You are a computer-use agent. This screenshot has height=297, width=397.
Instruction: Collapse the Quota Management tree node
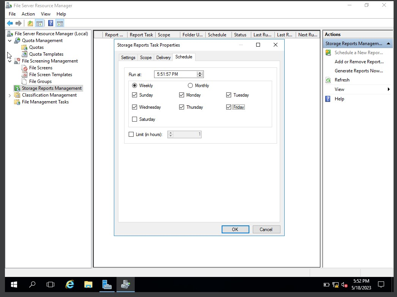(x=9, y=40)
